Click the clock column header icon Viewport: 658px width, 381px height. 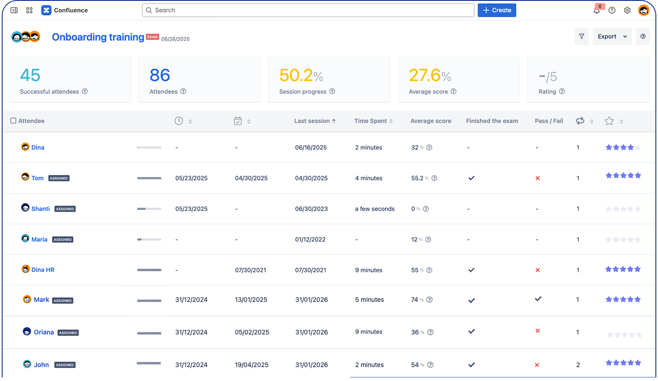pyautogui.click(x=179, y=121)
